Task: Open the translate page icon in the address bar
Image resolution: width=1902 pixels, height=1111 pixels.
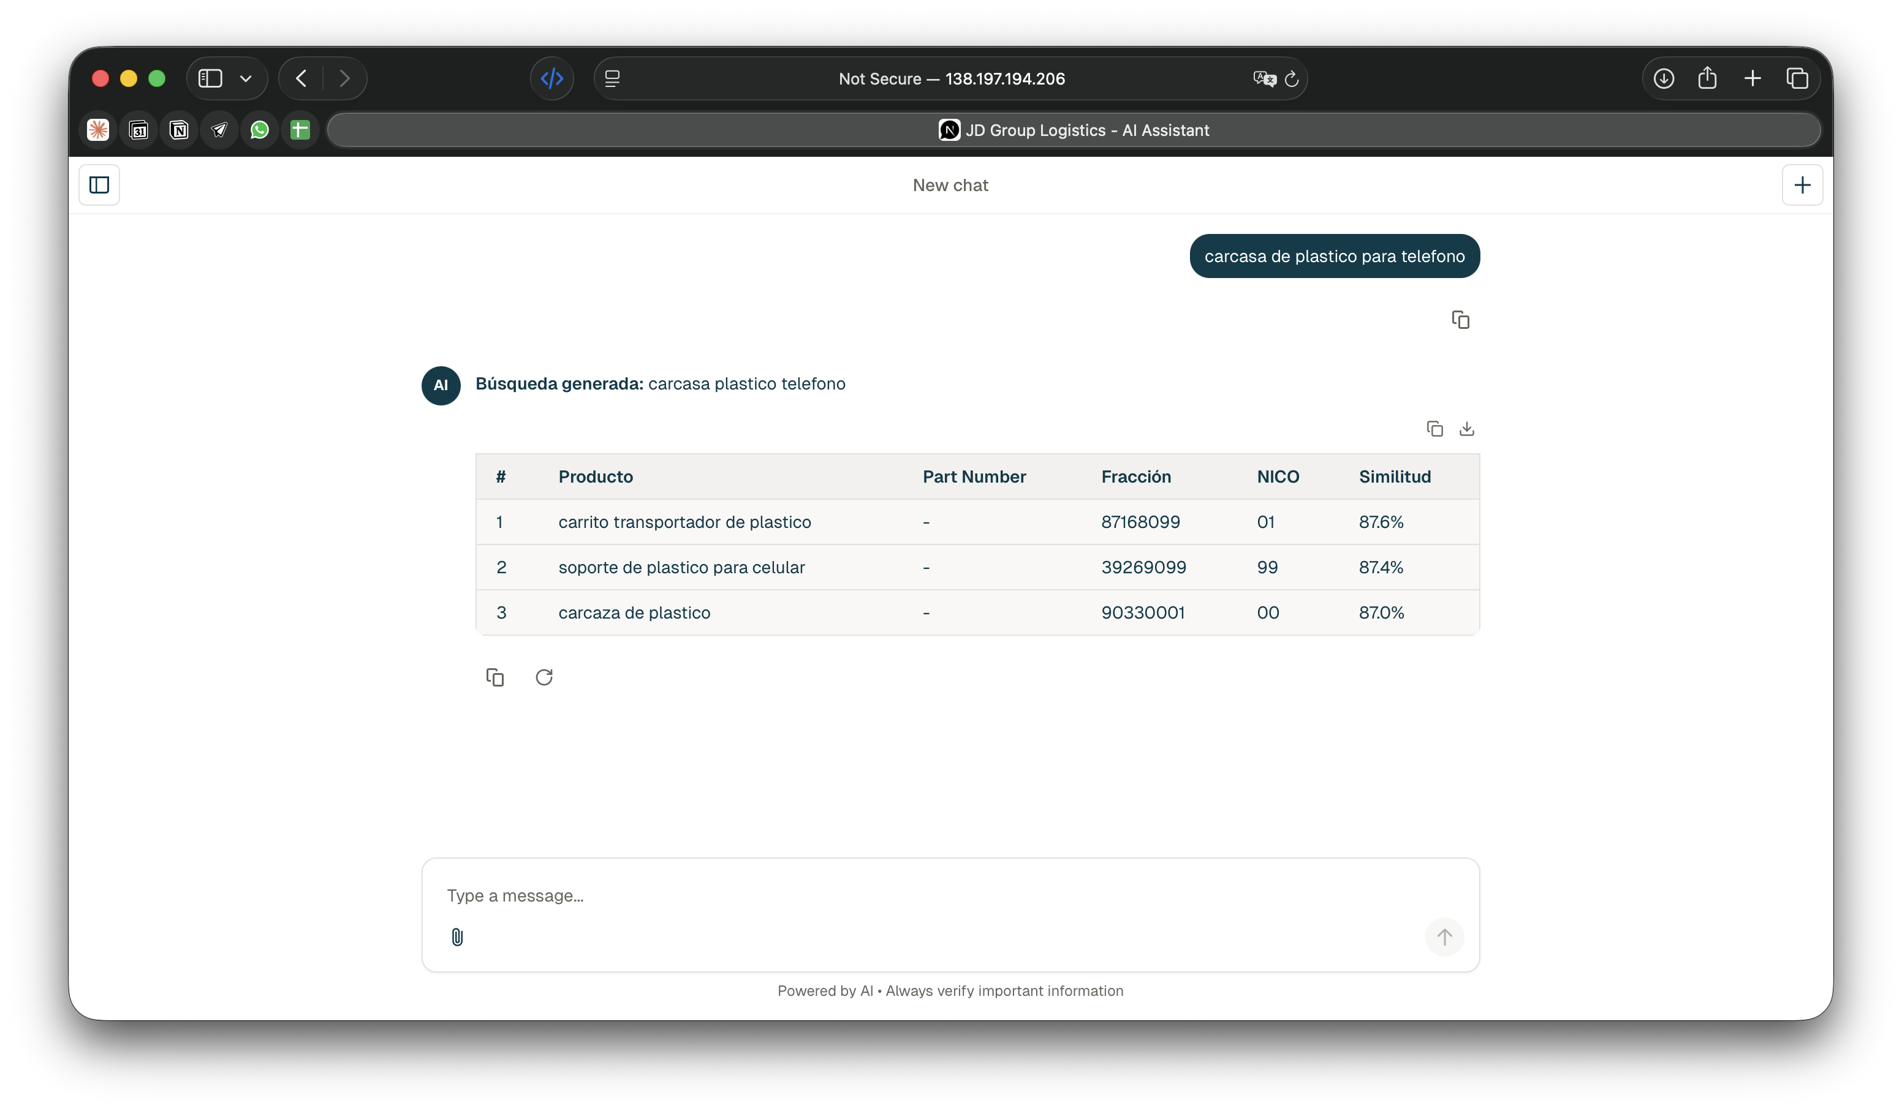Action: (1264, 78)
